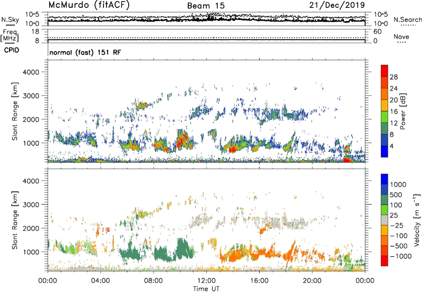The image size is (422, 292).
Task: Click the dotted Nave line in the Freq. panel
Action: click(x=206, y=37)
